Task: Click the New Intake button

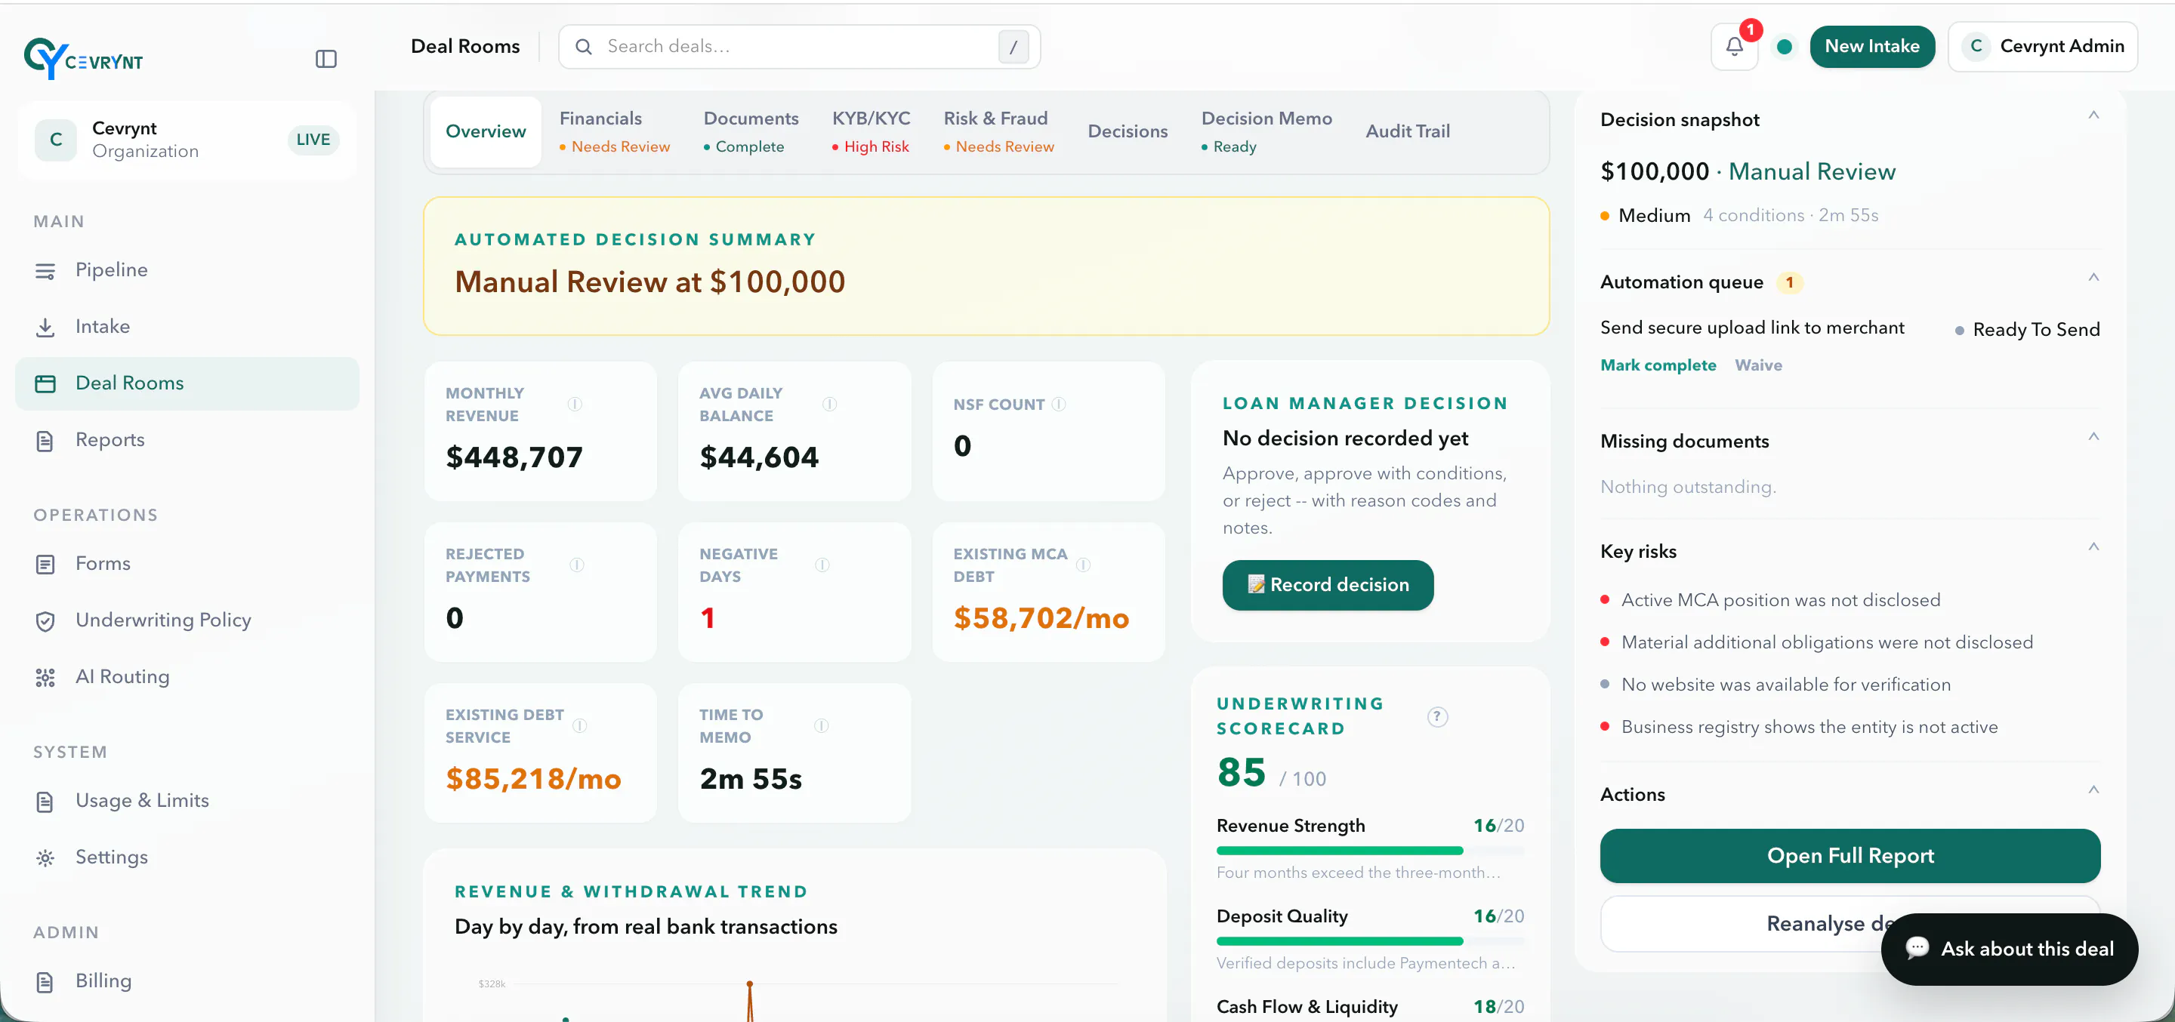Action: click(x=1872, y=46)
